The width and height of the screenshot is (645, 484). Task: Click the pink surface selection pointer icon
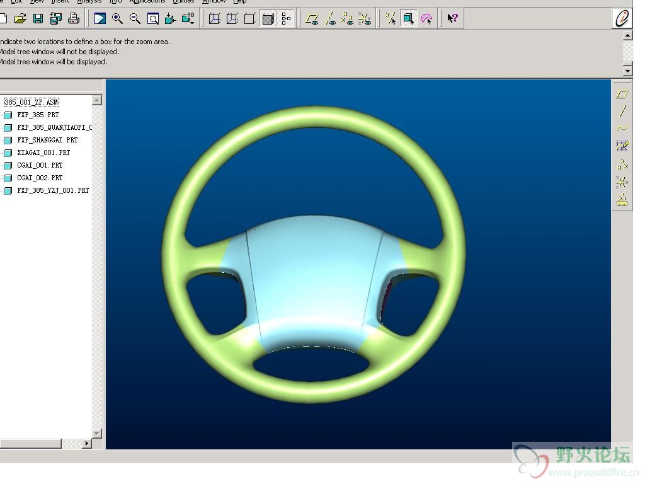point(426,19)
